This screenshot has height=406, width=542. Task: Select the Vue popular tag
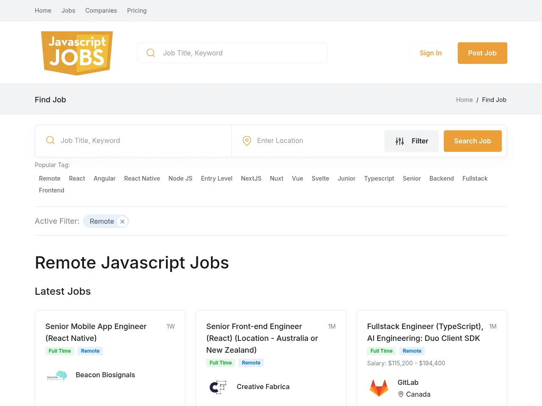pyautogui.click(x=297, y=178)
